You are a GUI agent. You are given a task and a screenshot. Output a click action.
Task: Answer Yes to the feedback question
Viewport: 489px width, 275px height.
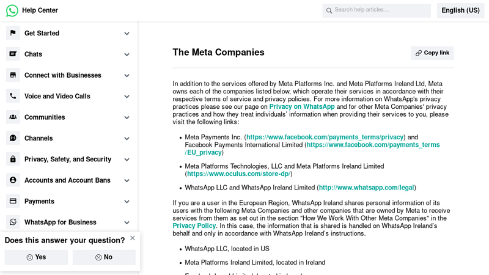coord(36,257)
